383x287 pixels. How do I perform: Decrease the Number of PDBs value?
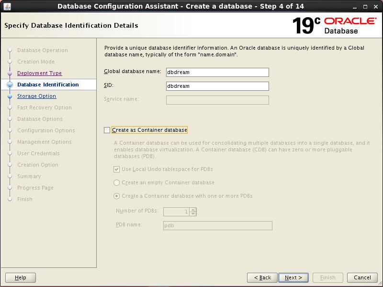(x=192, y=213)
